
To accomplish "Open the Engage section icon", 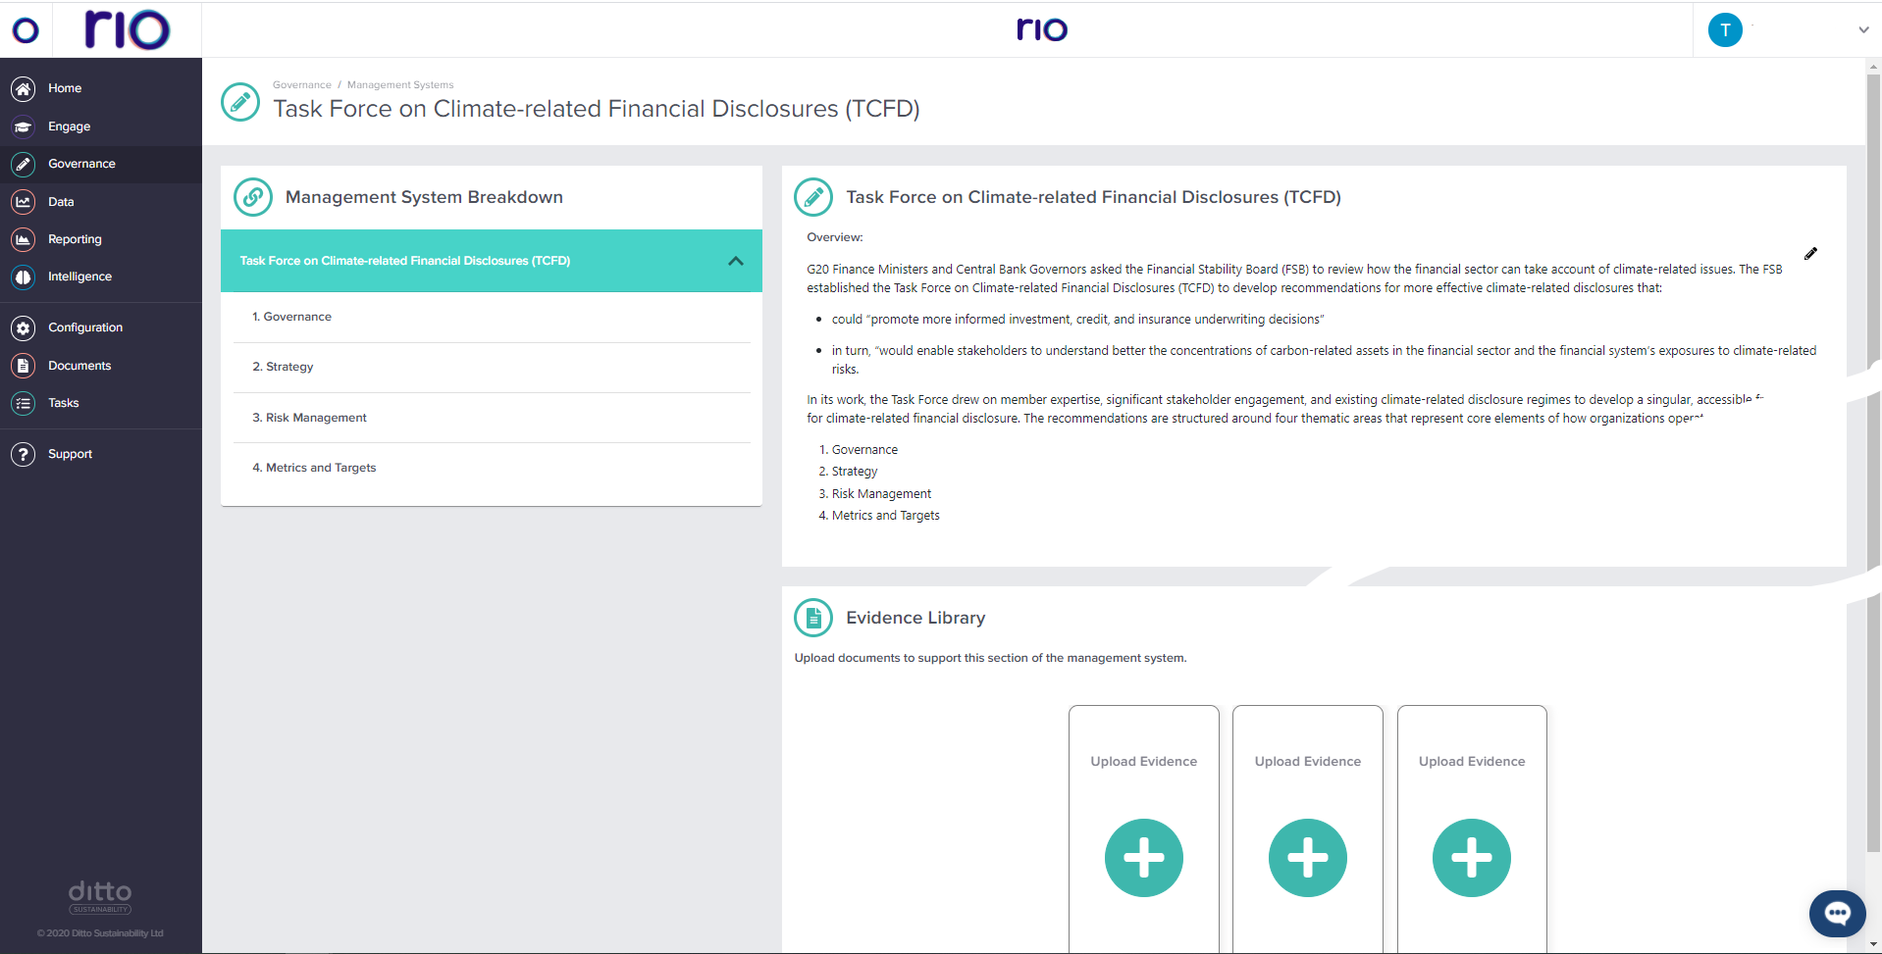I will click(x=22, y=126).
